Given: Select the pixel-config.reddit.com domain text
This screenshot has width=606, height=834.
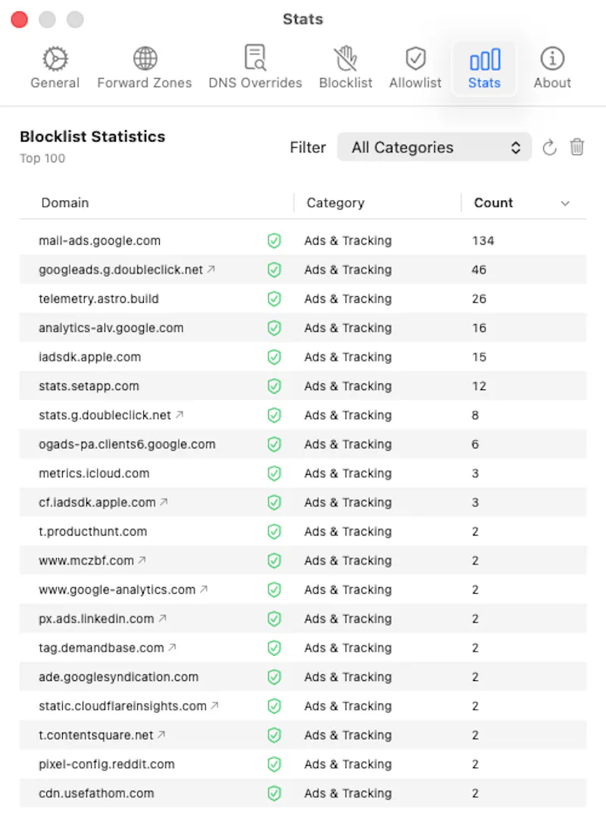Looking at the screenshot, I should click(106, 764).
